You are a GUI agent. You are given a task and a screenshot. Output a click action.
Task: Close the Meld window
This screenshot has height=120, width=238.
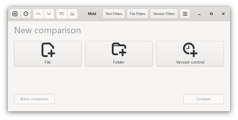click(x=223, y=14)
